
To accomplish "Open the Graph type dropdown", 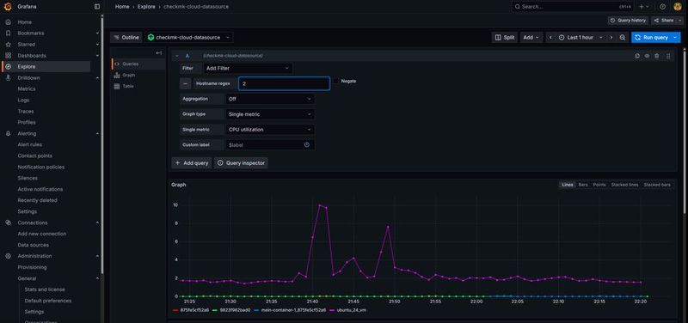I will [270, 114].
